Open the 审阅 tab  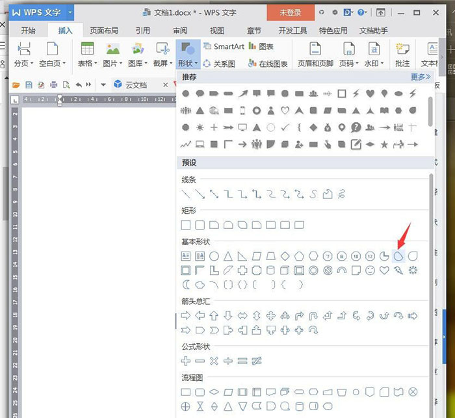pyautogui.click(x=180, y=31)
